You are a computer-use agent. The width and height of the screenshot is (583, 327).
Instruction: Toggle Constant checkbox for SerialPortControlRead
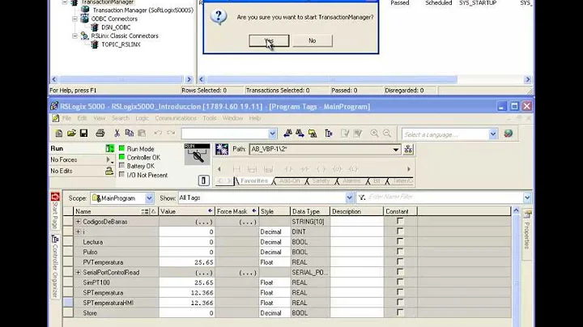tap(400, 272)
